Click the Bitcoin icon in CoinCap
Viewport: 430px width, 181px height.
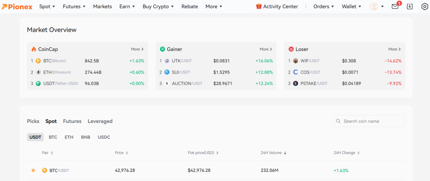click(38, 61)
